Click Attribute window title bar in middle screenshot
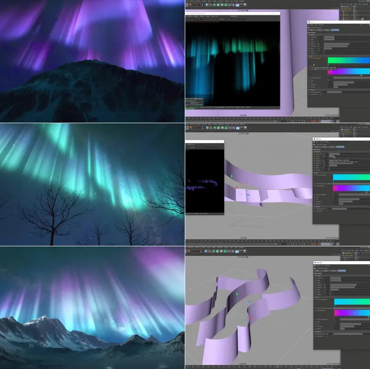The width and height of the screenshot is (370, 369). tap(341, 139)
